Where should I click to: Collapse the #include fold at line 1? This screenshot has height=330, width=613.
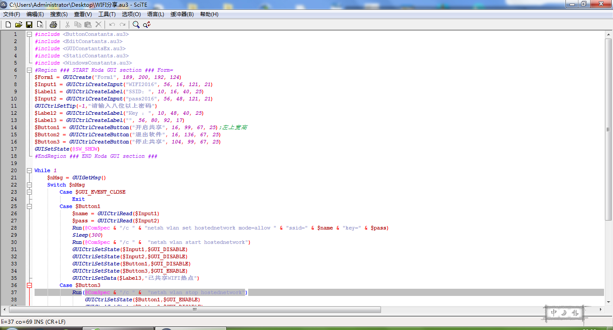30,34
